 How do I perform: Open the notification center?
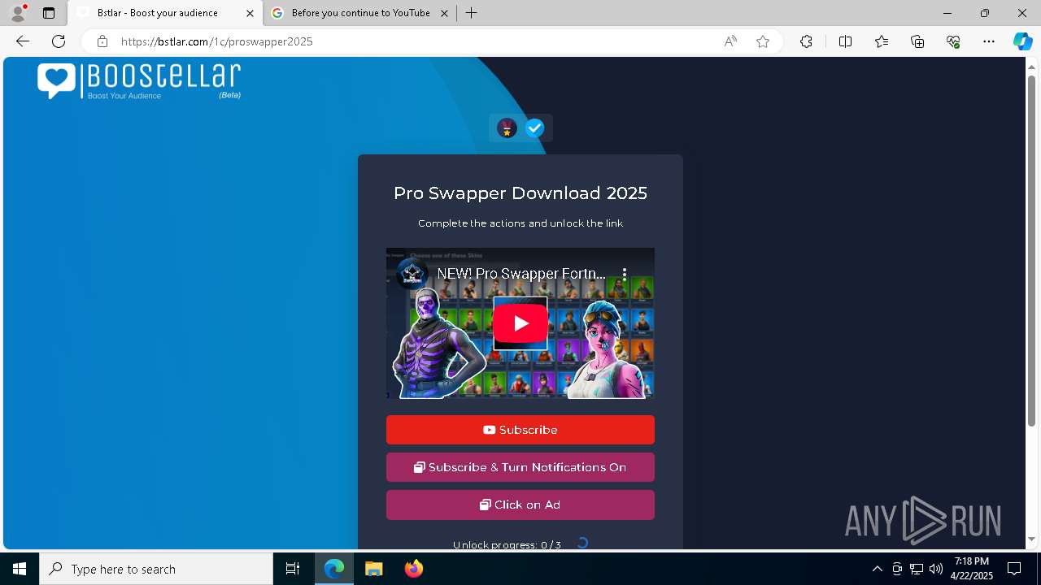pos(1014,569)
